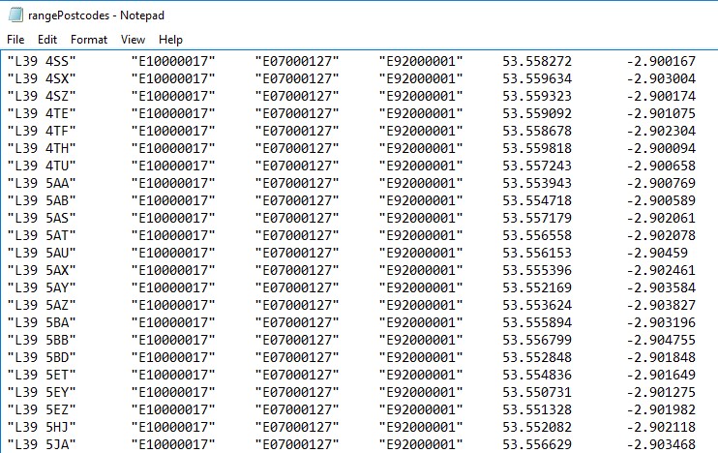The image size is (718, 453).
Task: Click postcode "L39 5EZ"
Action: point(42,409)
